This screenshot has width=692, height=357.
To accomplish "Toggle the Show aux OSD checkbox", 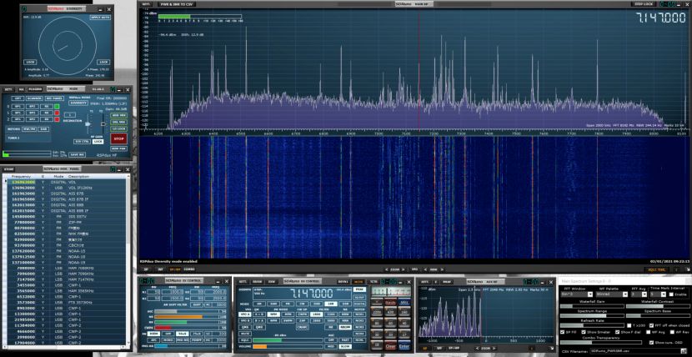I will [x=651, y=343].
